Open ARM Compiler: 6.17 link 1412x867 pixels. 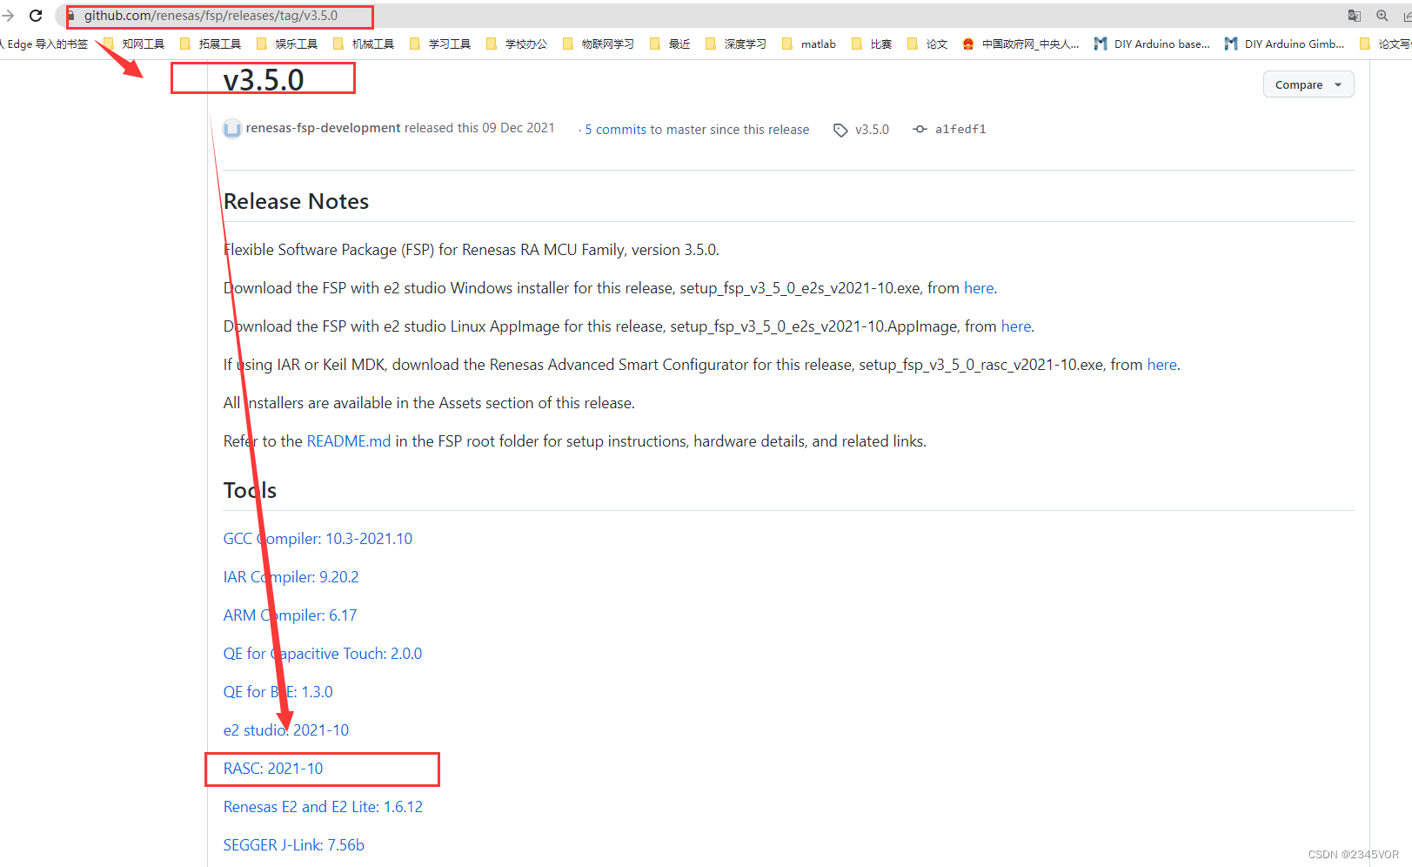pyautogui.click(x=290, y=615)
